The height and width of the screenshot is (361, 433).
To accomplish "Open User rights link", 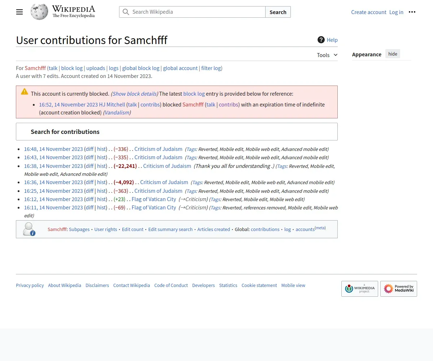I will [x=106, y=229].
